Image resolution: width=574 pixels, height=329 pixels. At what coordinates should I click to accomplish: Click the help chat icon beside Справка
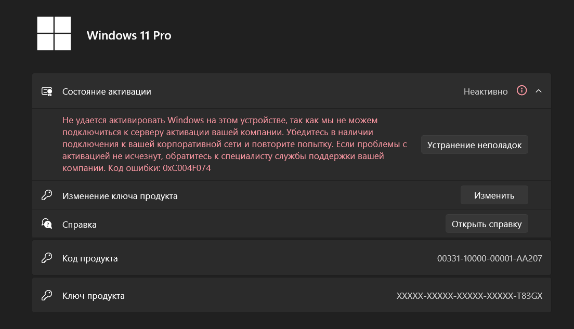click(47, 223)
